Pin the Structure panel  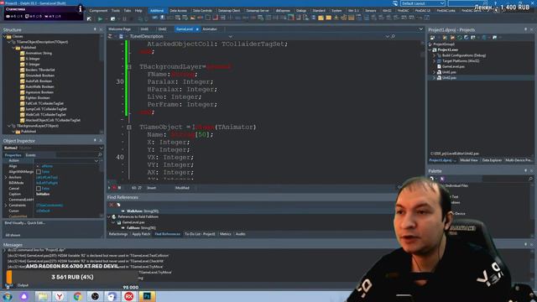coord(95,30)
